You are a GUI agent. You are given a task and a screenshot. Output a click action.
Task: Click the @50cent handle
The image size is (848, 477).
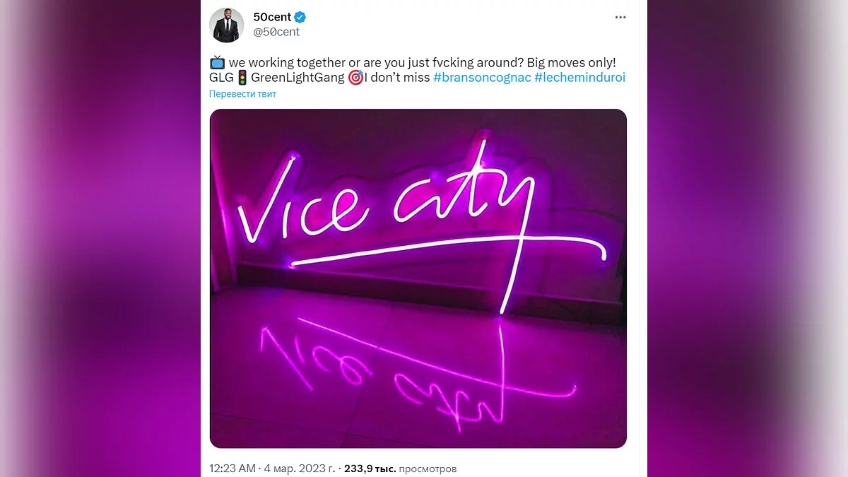pos(276,32)
